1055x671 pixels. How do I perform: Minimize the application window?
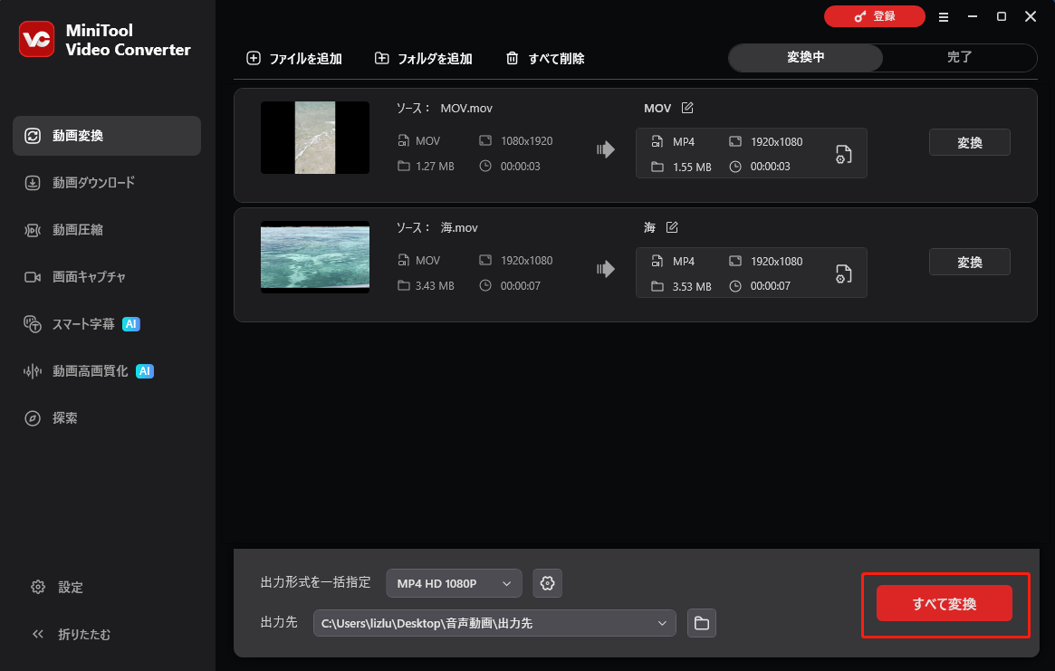coord(973,16)
